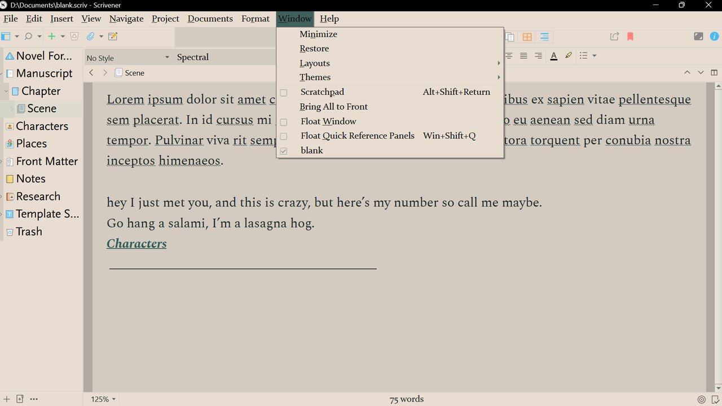Expand the arrow beside the green Add icon

63,37
